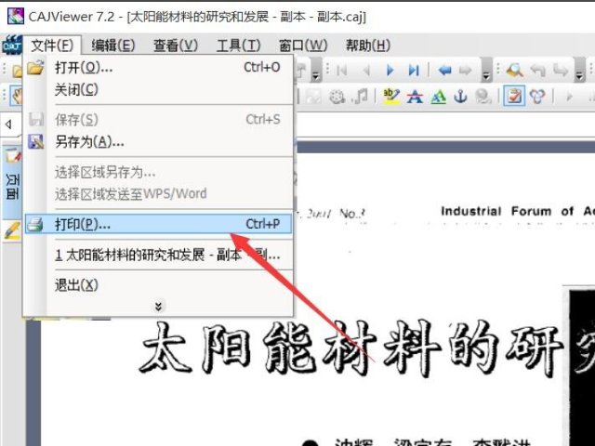Choose 关闭(C) in File menu

(x=159, y=90)
